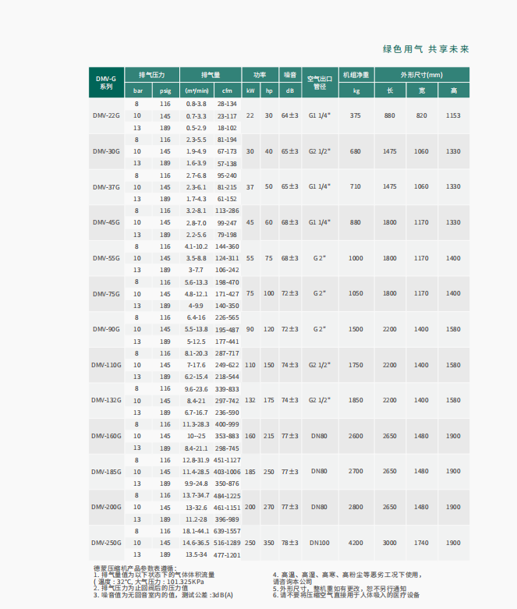This screenshot has width=517, height=609.
Task: Click the 排气量 column header
Action: (x=211, y=75)
